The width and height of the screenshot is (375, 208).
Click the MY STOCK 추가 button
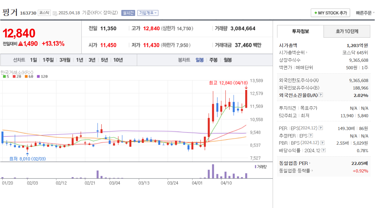click(330, 13)
